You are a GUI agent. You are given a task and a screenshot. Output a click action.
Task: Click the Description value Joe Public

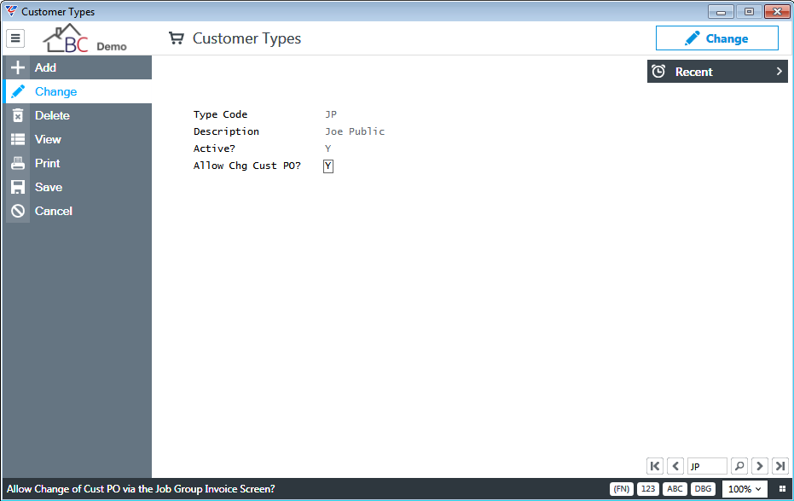(x=355, y=131)
